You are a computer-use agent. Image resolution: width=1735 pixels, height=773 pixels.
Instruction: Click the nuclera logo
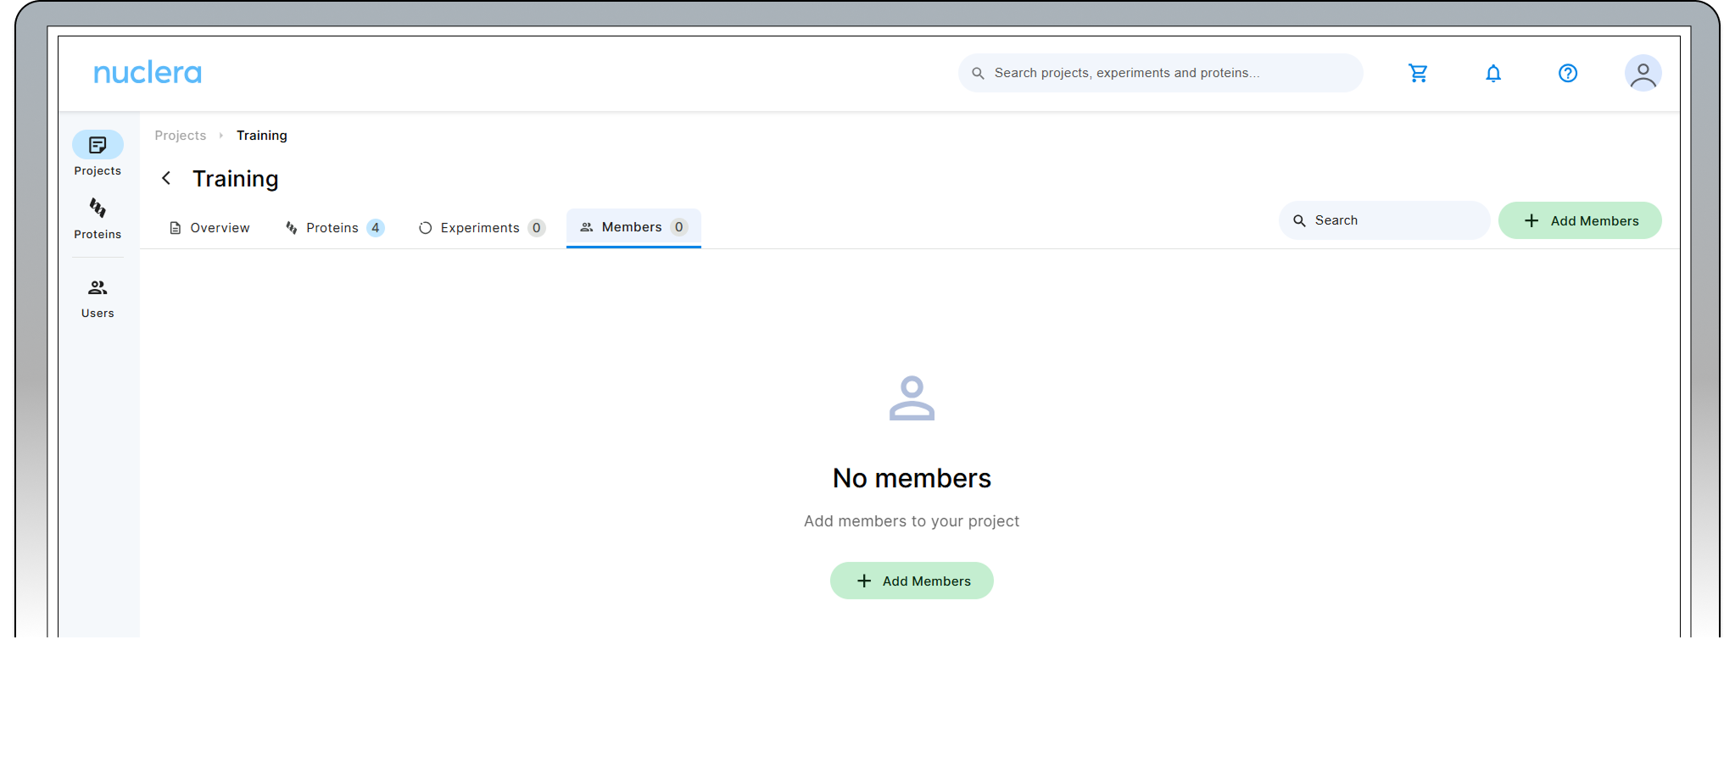tap(148, 73)
